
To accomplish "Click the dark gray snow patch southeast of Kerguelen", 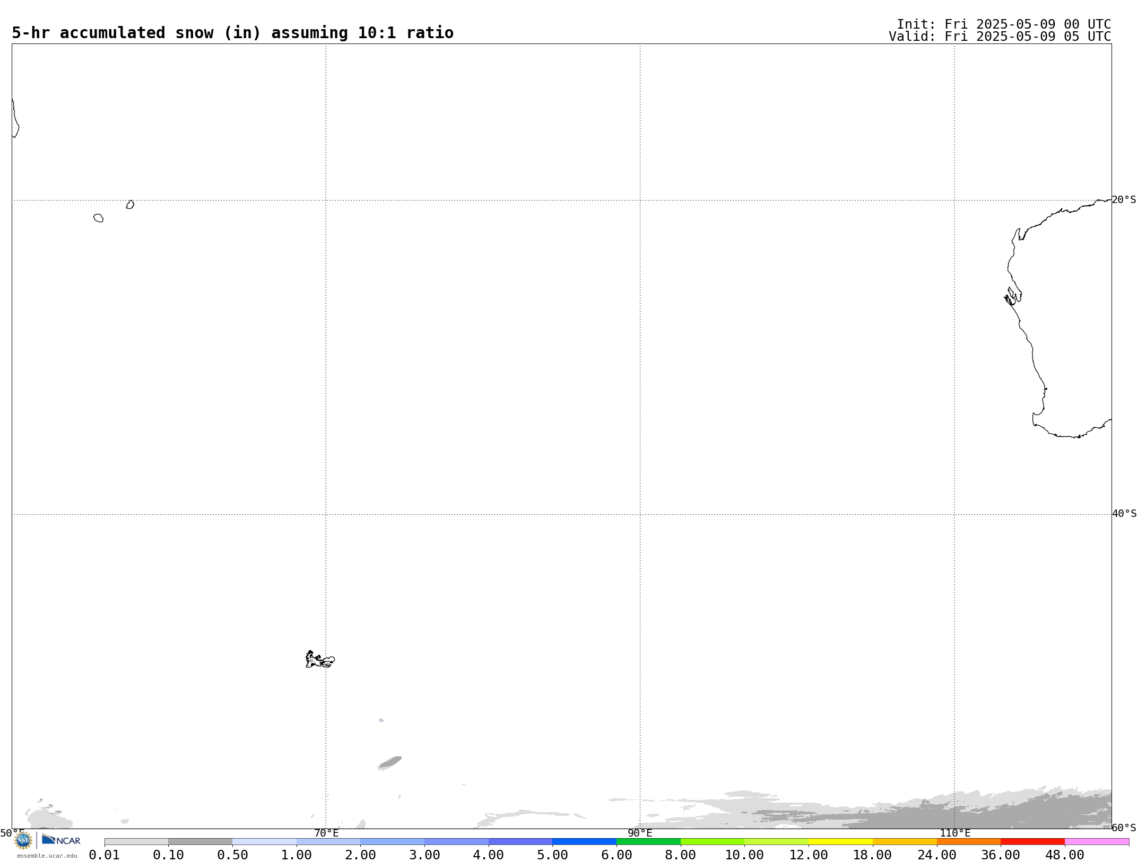I will pyautogui.click(x=390, y=763).
